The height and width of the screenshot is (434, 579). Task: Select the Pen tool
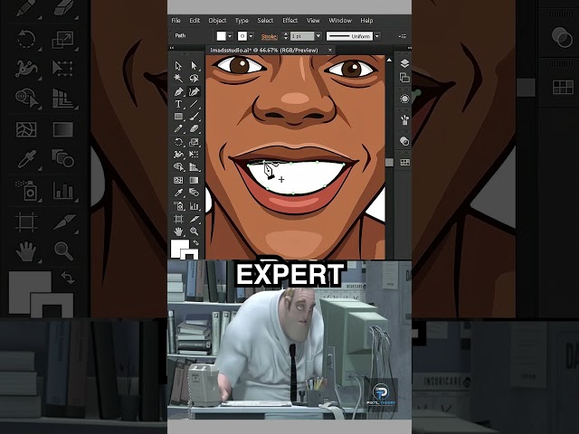178,91
